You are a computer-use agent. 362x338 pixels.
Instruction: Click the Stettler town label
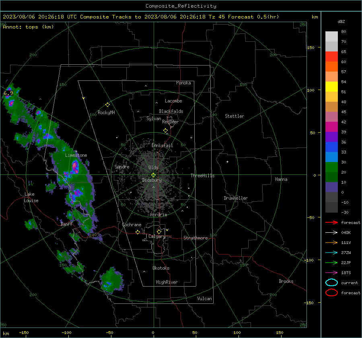tap(234, 116)
